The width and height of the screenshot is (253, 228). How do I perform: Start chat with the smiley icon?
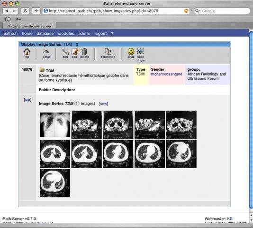131,52
